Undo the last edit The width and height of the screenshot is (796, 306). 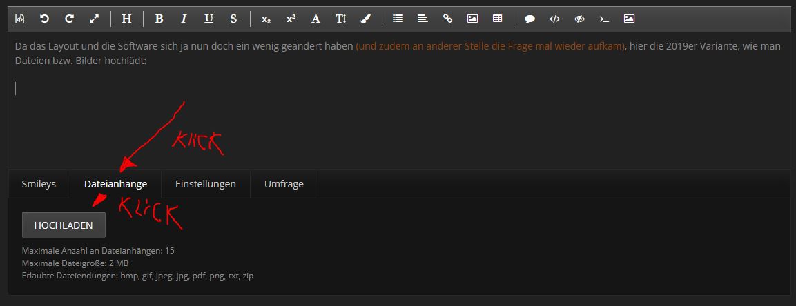44,19
